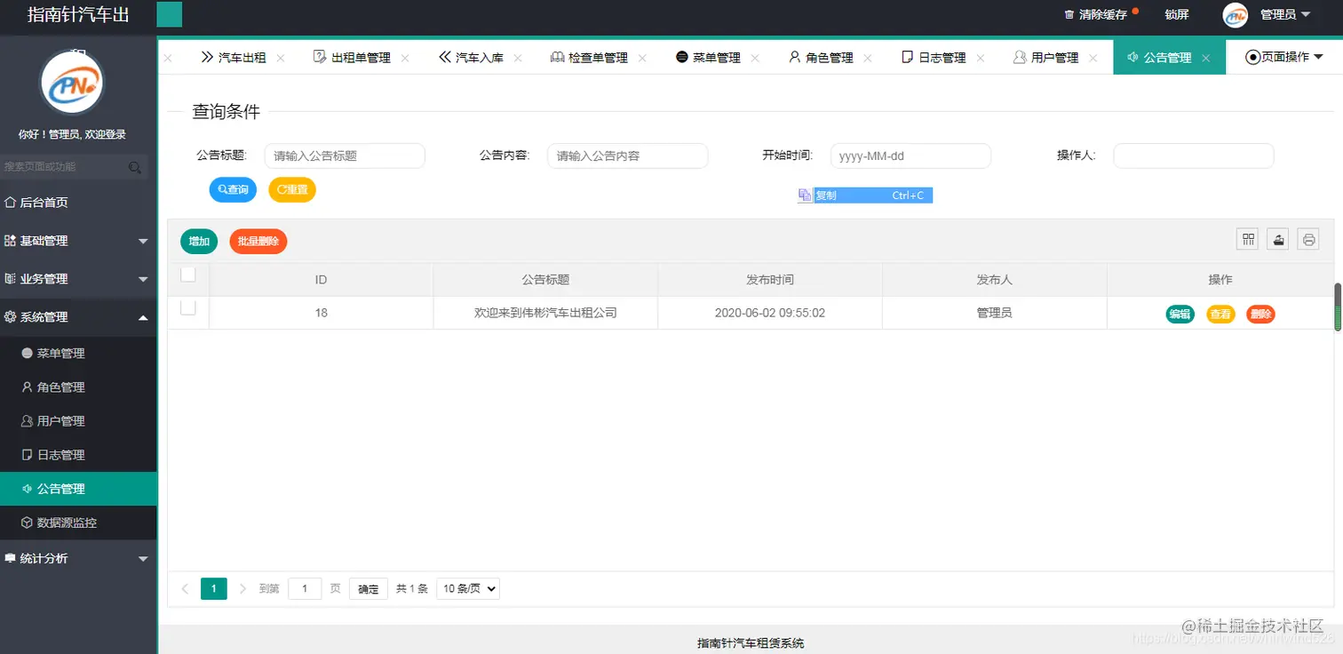Close the 汽车出租 tab
The height and width of the screenshot is (654, 1343).
pyautogui.click(x=281, y=58)
